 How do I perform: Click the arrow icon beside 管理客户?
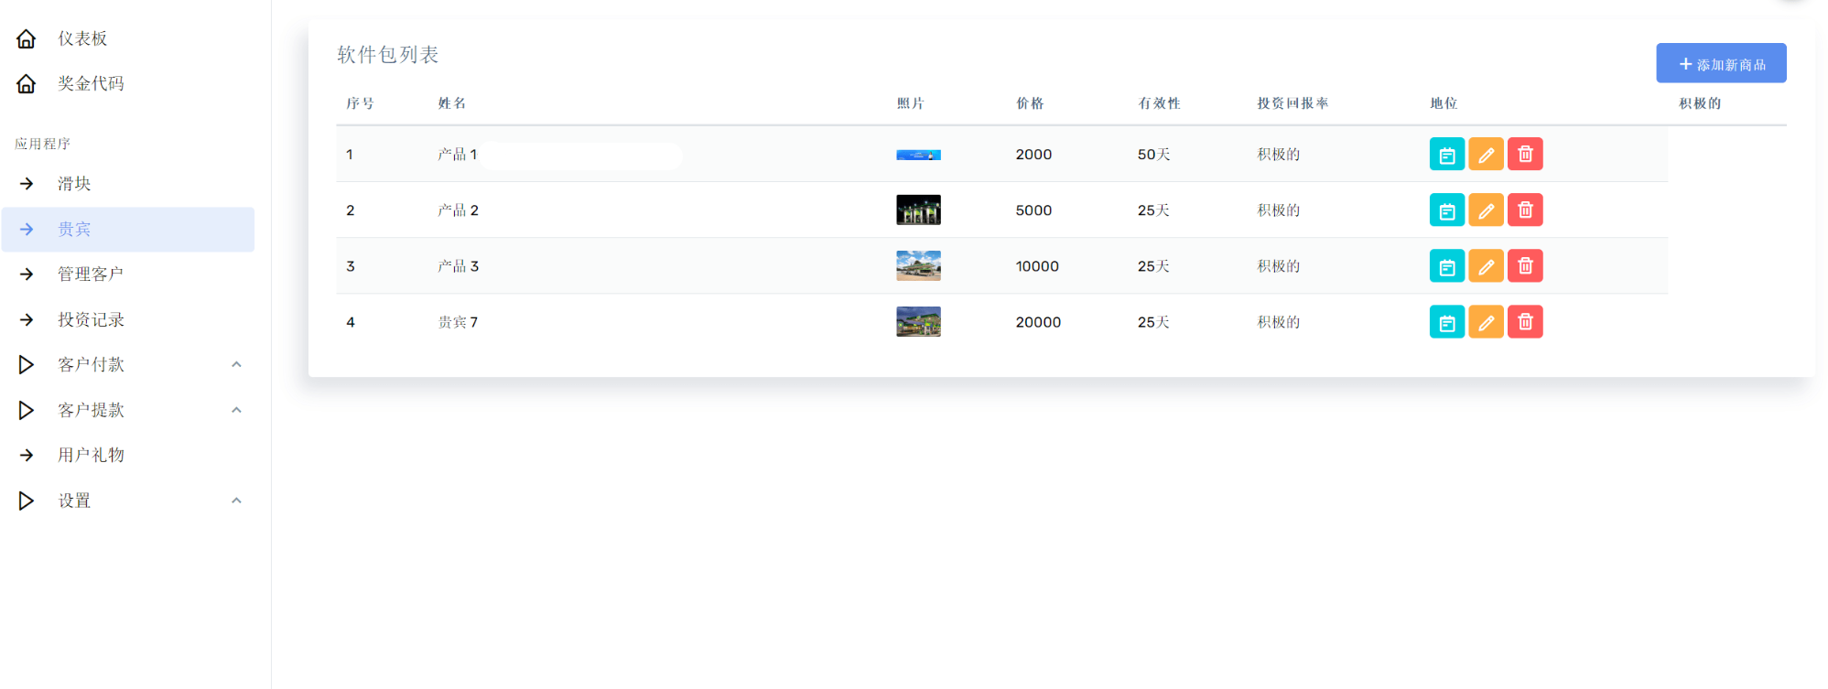[x=27, y=275]
